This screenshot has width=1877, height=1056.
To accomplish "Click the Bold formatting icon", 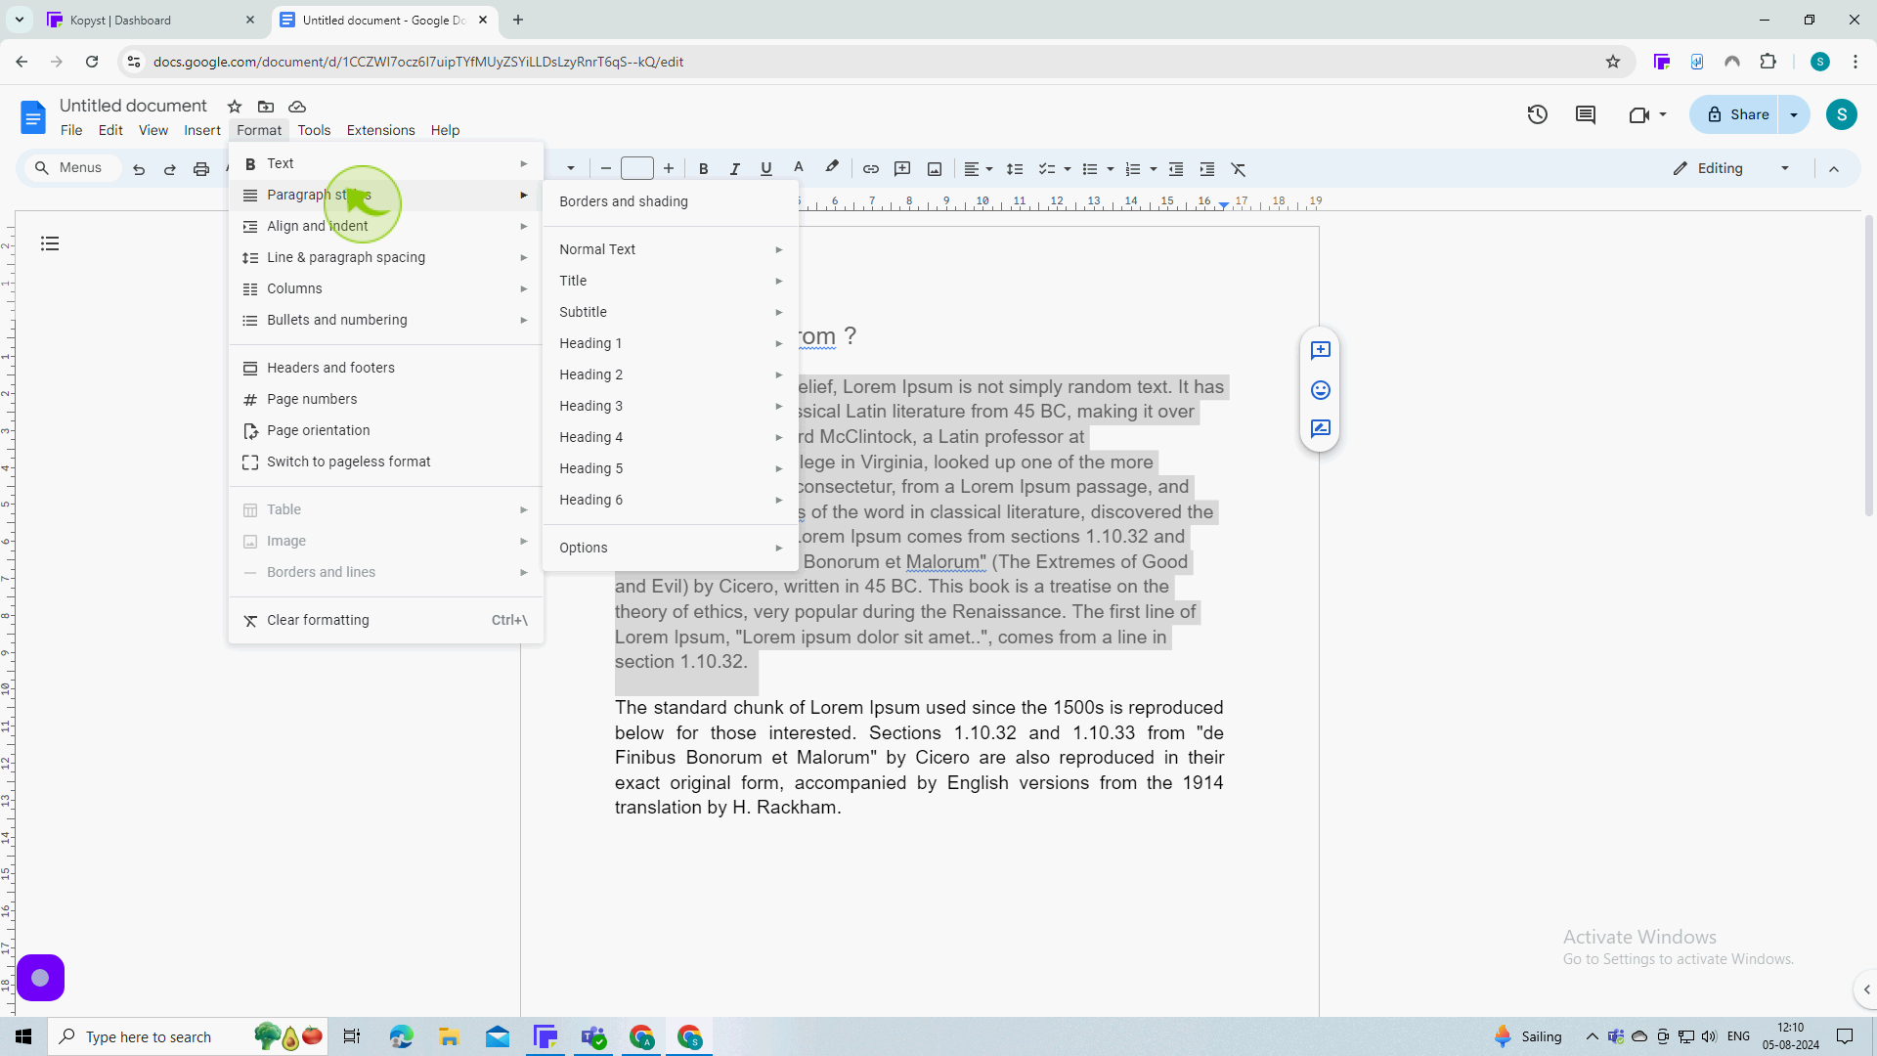I will click(703, 169).
